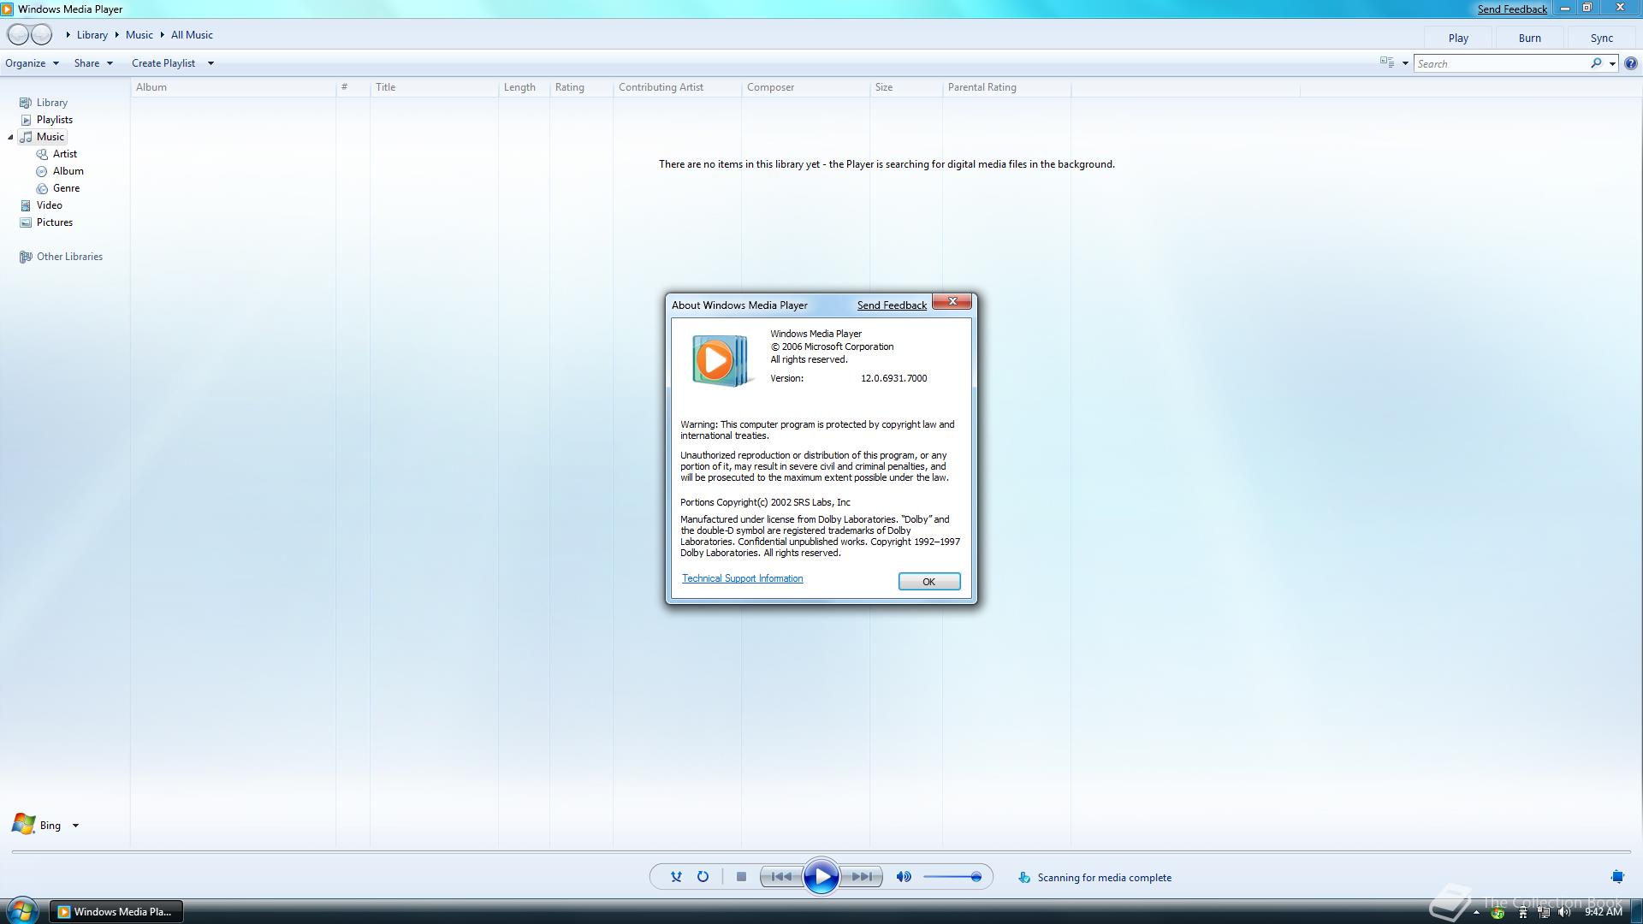Open the Play tab
Image resolution: width=1643 pixels, height=924 pixels.
[1458, 38]
